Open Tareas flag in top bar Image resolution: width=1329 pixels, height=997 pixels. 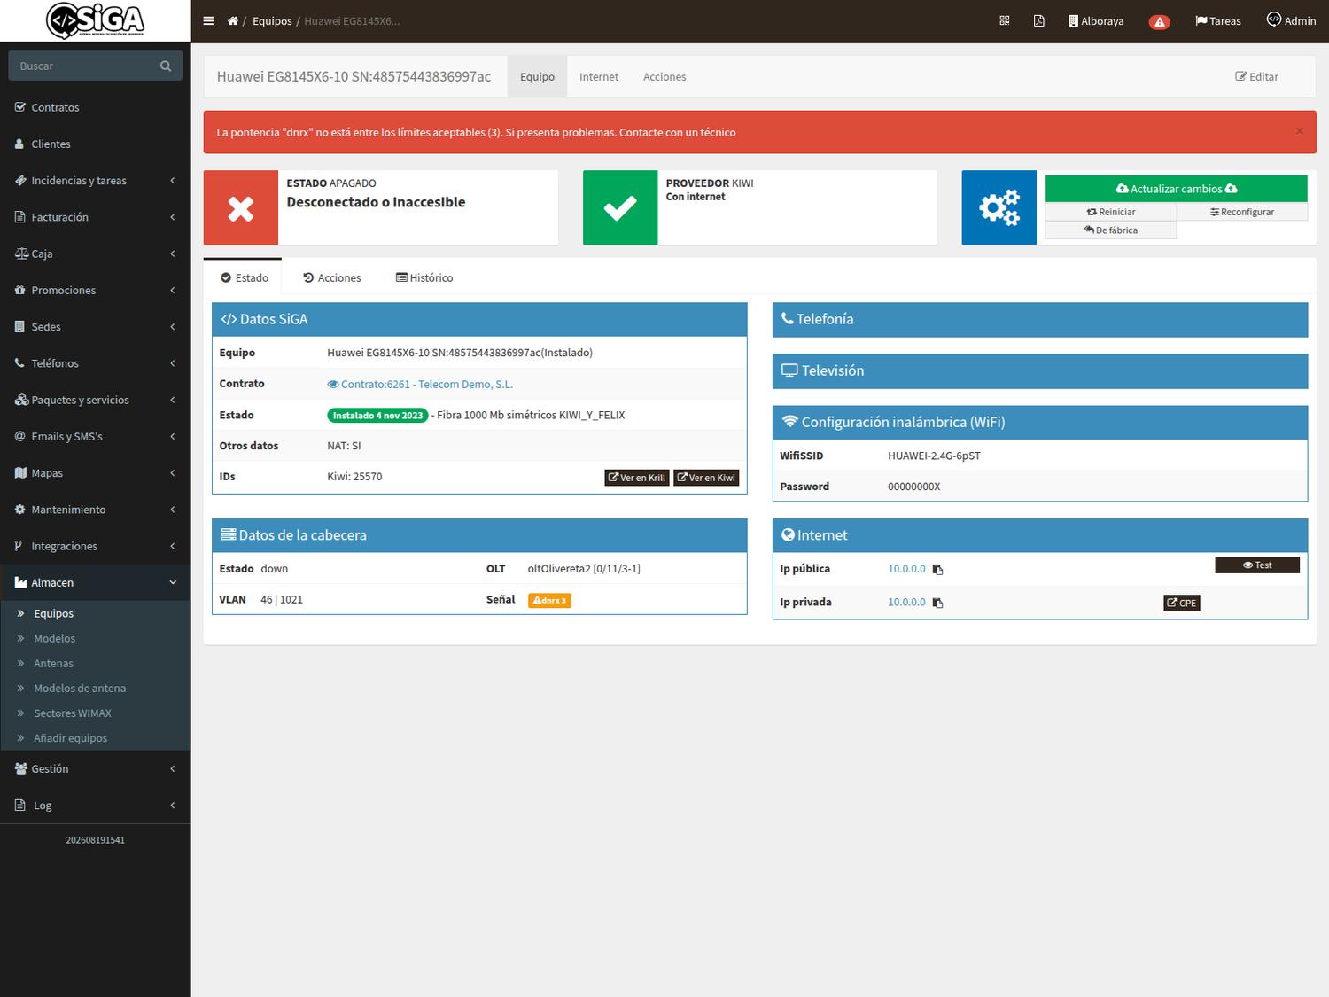pos(1218,21)
